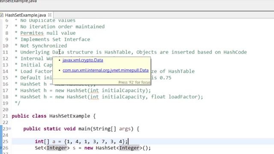Click the array values on line 25
The image size is (274, 154).
pos(95,142)
